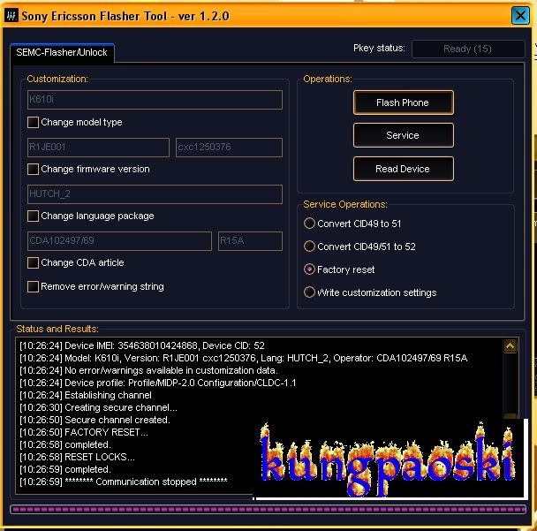Viewport: 537px width, 531px height.
Task: Click the Device profile log line
Action: [157, 383]
